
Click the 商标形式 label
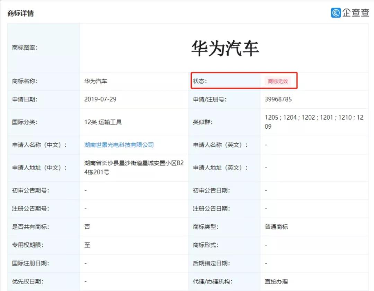click(x=206, y=245)
